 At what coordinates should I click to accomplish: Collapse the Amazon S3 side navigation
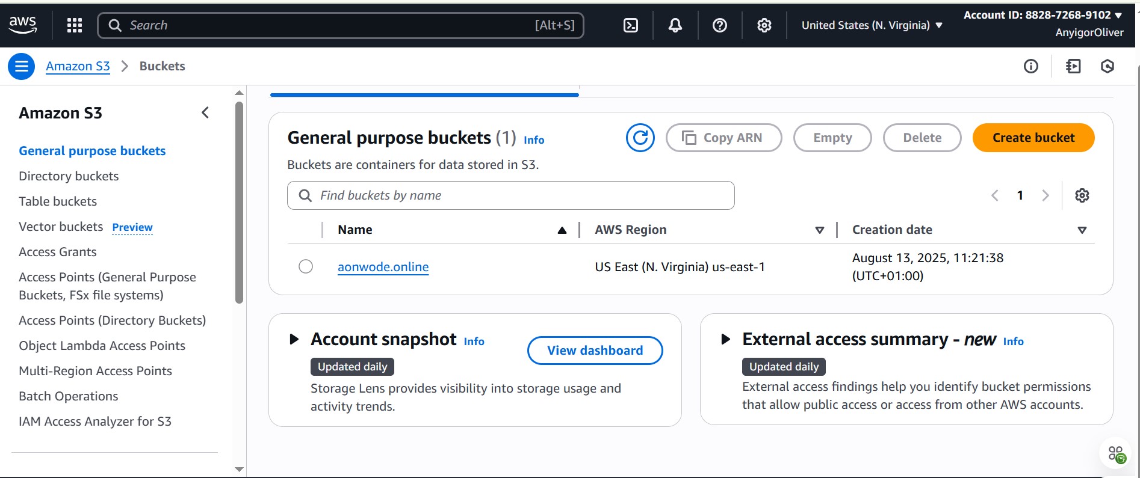(205, 112)
